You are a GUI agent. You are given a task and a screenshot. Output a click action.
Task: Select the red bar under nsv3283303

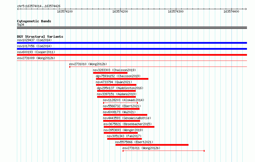click(x=110, y=73)
